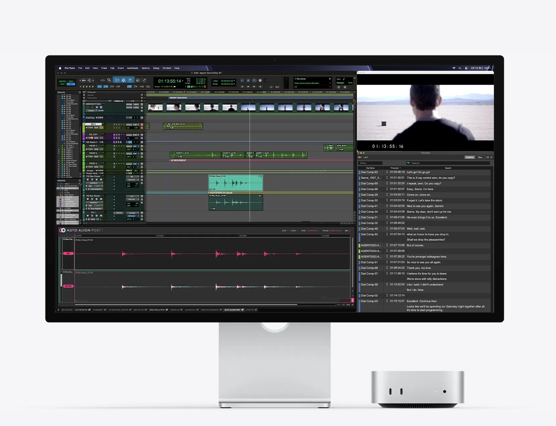Record-arm the FS Rec Close track
The image size is (556, 426).
(x=88, y=179)
